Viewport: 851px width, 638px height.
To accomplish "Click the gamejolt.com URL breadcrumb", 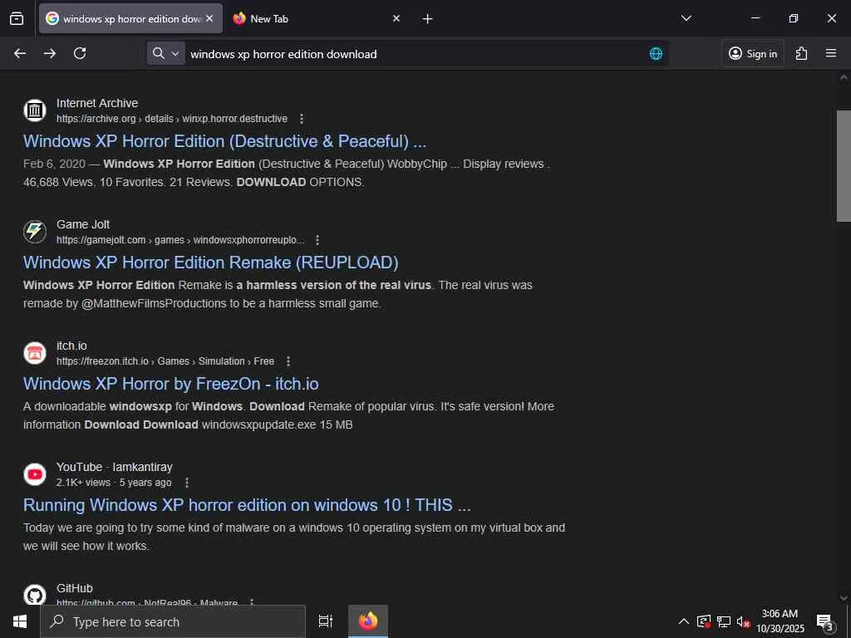I will (x=180, y=240).
